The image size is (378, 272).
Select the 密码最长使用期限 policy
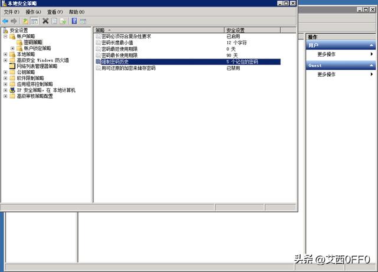coord(119,55)
